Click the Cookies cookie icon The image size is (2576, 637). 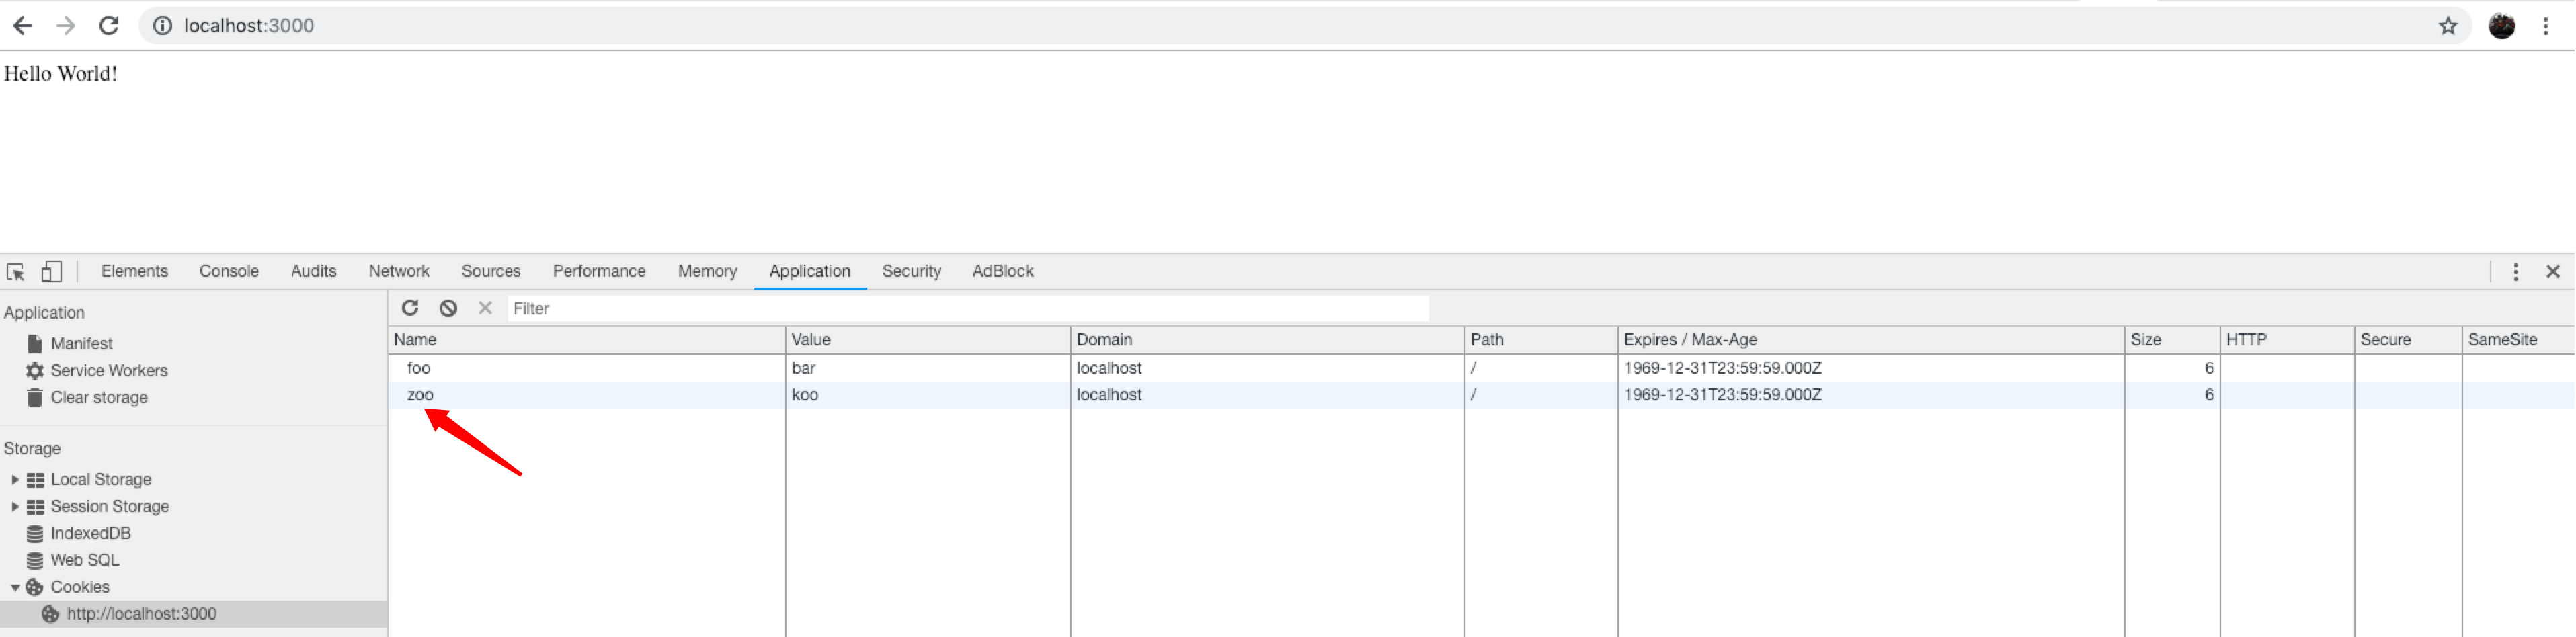click(x=35, y=588)
